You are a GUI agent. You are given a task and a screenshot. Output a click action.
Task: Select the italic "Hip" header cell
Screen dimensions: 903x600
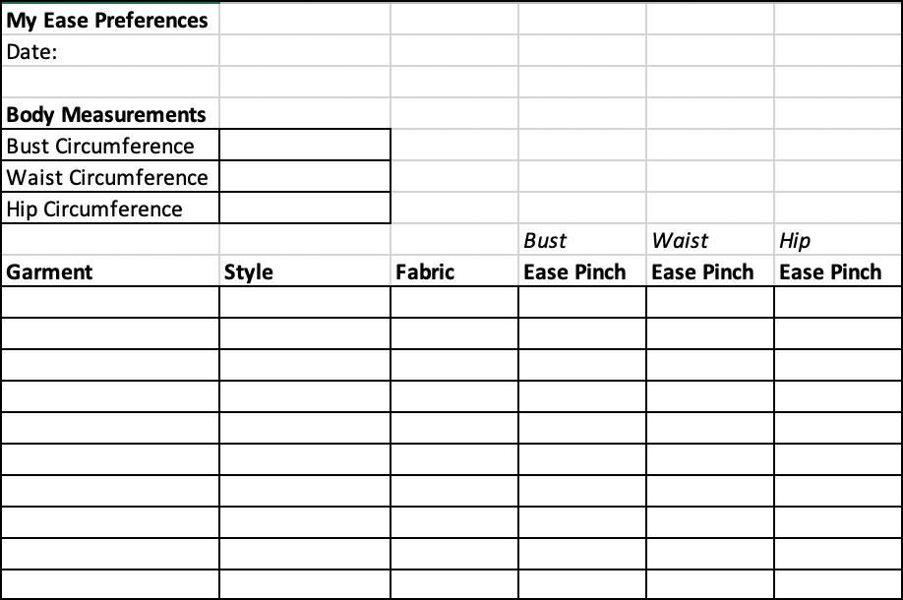click(838, 240)
